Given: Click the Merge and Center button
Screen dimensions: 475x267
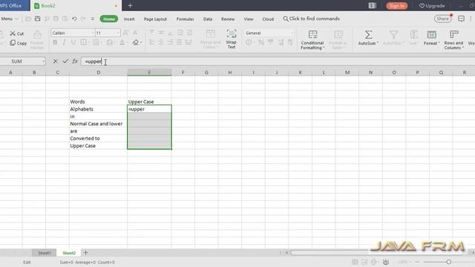Looking at the screenshot, I should [210, 39].
